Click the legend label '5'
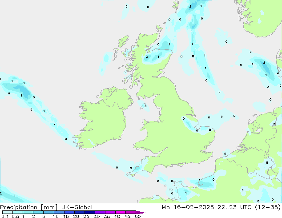The height and width of the screenshot is (218, 282). pyautogui.click(x=44, y=216)
